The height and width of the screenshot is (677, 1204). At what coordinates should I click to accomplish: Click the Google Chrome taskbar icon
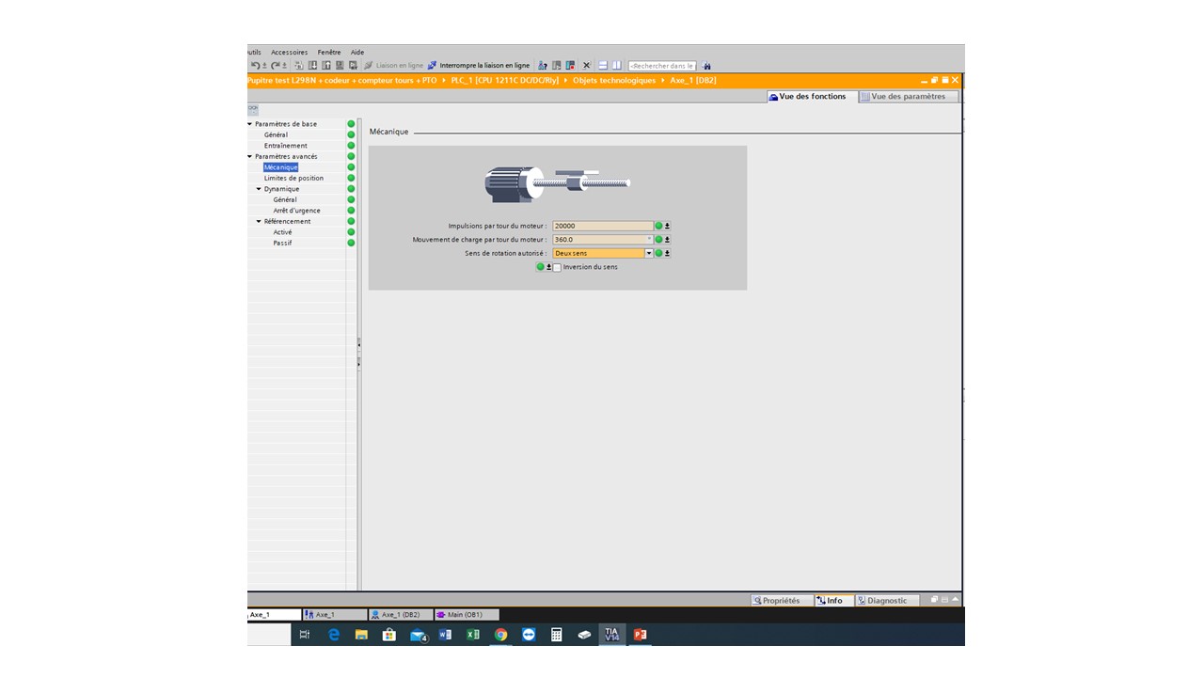coord(500,635)
